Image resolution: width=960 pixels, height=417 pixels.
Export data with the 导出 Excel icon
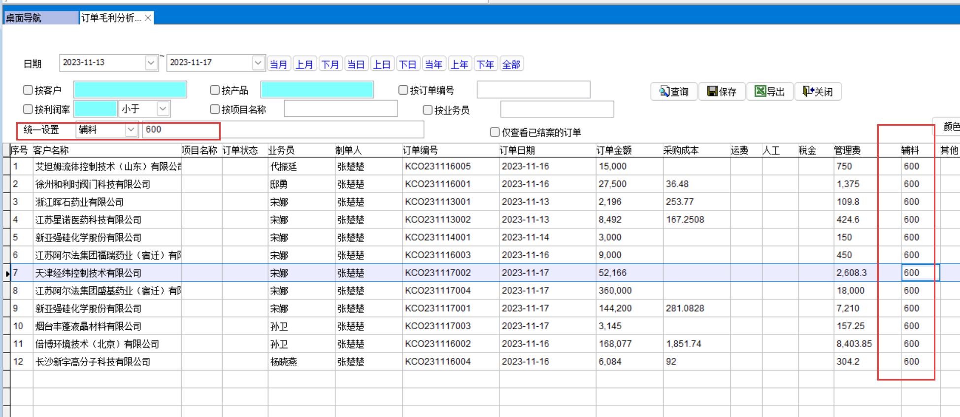760,92
